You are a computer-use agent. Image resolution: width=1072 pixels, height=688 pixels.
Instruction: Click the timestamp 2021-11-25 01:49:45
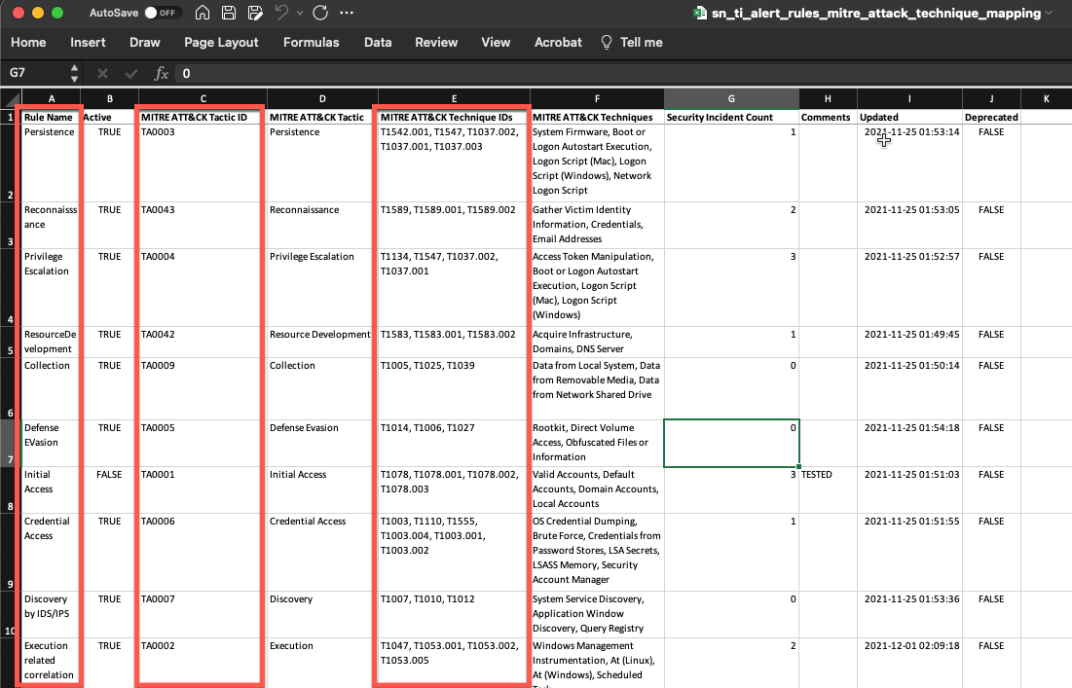pos(910,342)
